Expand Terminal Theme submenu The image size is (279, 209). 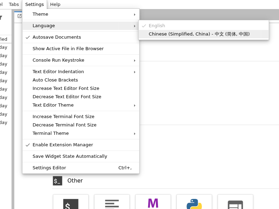(x=81, y=133)
